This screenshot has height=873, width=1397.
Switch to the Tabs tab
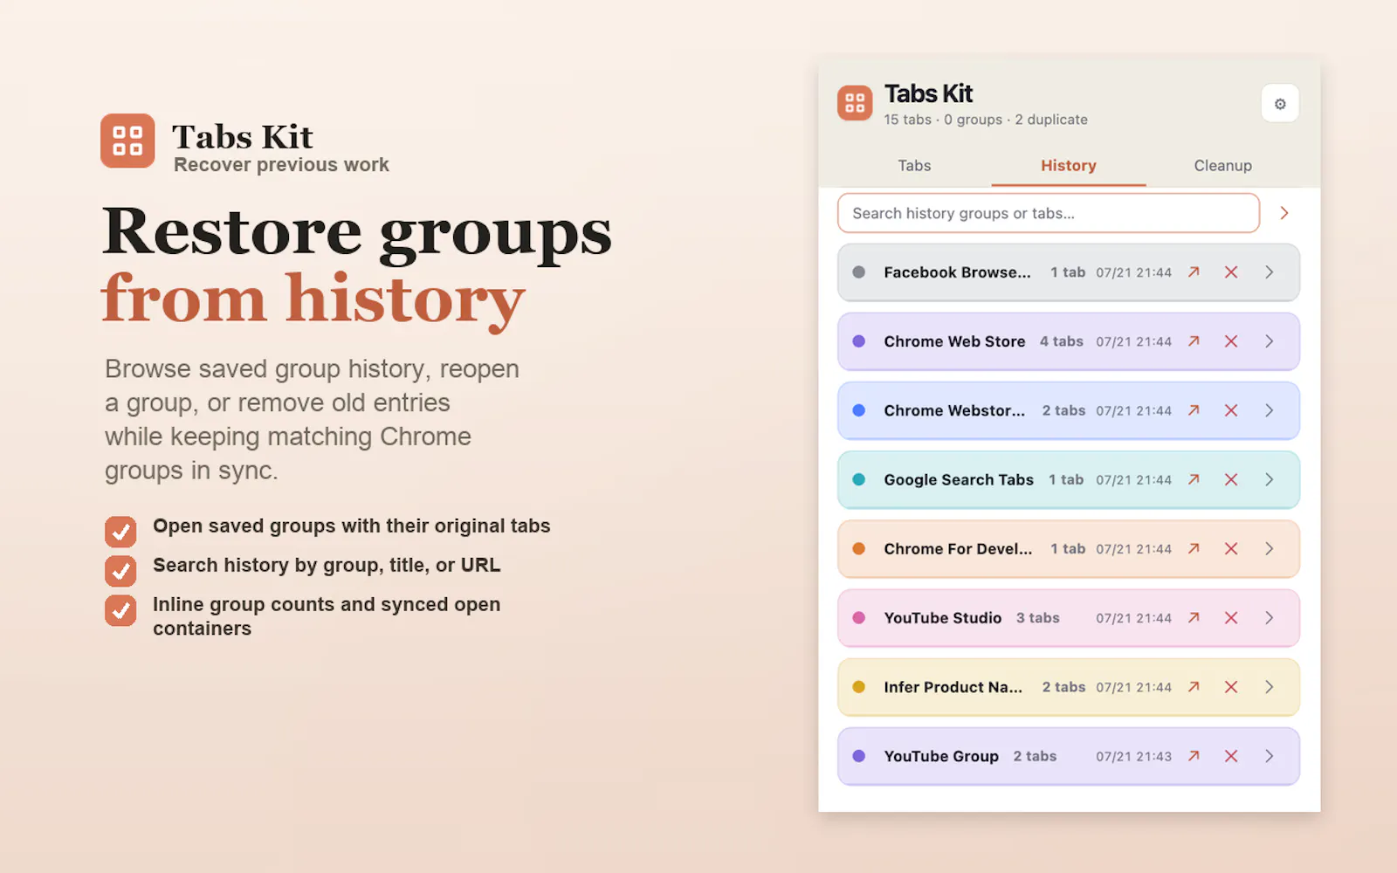click(914, 166)
